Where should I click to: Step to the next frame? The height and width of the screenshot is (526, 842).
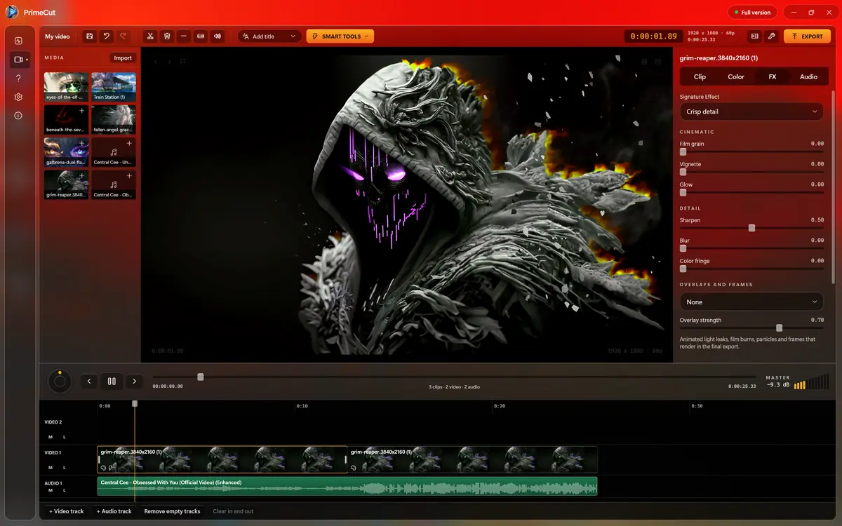[x=134, y=382]
